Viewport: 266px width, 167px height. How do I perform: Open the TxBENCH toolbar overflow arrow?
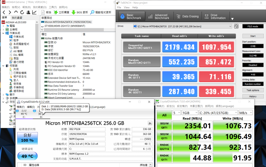point(232,19)
